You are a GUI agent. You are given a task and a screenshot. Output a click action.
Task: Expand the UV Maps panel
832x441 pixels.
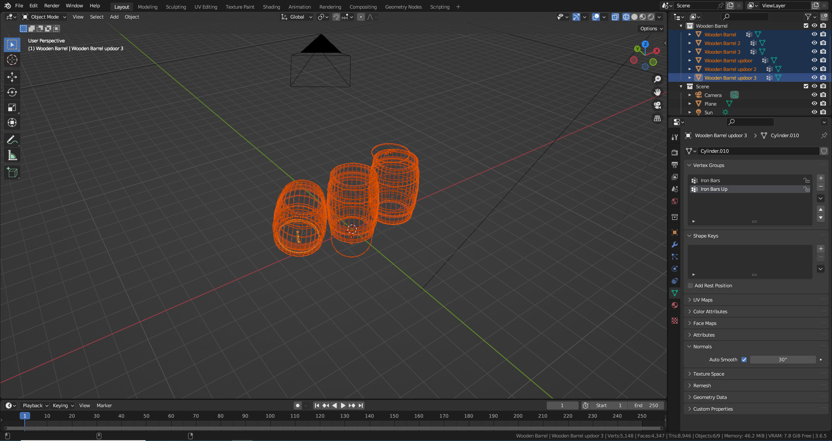click(x=756, y=300)
